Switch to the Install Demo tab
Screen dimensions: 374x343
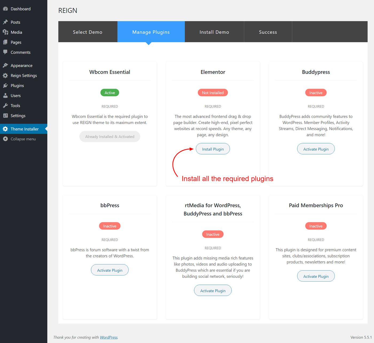tap(214, 32)
